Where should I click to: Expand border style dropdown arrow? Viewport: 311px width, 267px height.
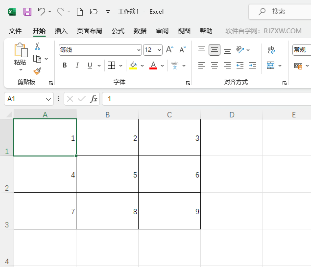120,66
